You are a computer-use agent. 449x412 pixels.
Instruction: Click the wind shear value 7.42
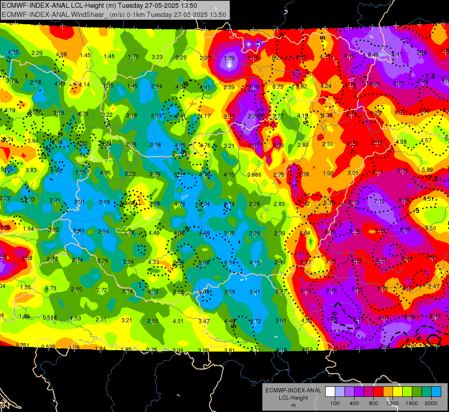click(305, 204)
